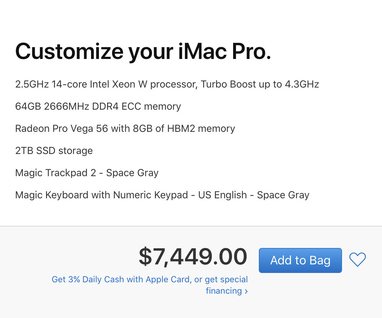Click the Customize your iMac Pro heading
Viewport: 382px width, 318px height.
pos(143,51)
